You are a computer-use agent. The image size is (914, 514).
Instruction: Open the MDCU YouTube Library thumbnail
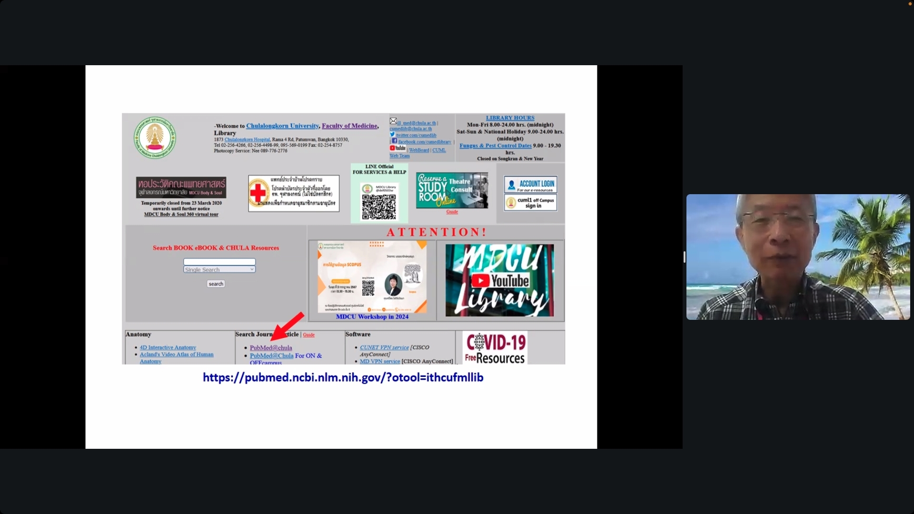pos(499,280)
